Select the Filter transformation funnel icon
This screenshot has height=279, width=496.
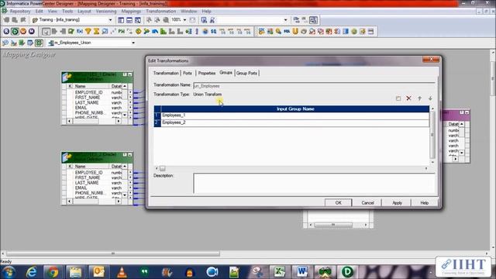click(x=88, y=31)
